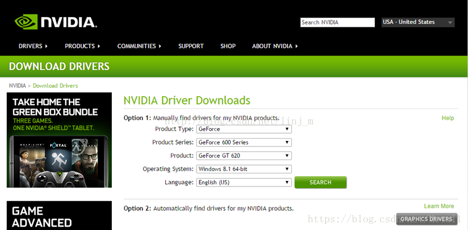Viewport: 468px width, 230px height.
Task: Open the Green Box Bundle banner
Action: coord(59,140)
